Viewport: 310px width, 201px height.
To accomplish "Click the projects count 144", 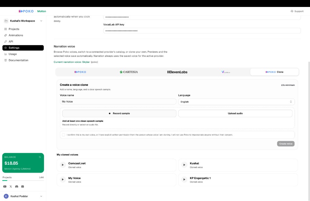I will pos(41,177).
